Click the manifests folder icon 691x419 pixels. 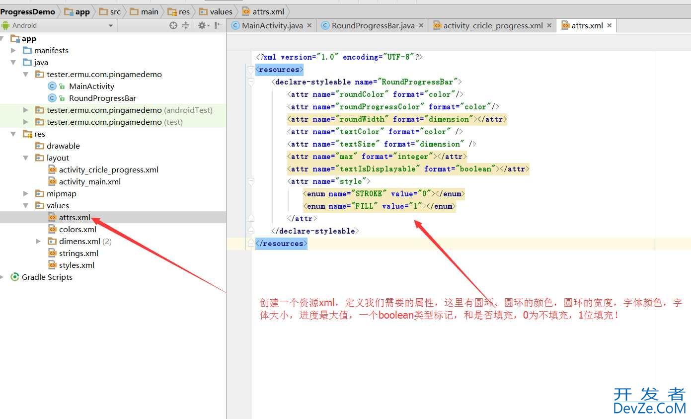pos(27,50)
